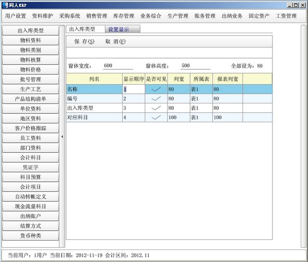Toggle the visible checkmark for 名称 row

click(156, 89)
